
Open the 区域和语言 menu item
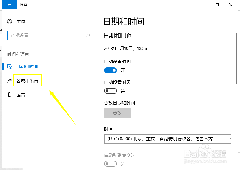tap(27, 81)
